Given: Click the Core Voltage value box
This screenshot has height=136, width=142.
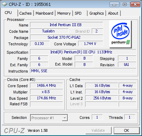Looking at the screenshot, I should pos(91,44).
